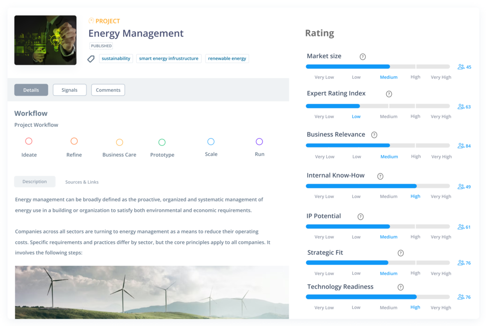Click raters icon showing 63
This screenshot has height=326, width=491.
(461, 106)
